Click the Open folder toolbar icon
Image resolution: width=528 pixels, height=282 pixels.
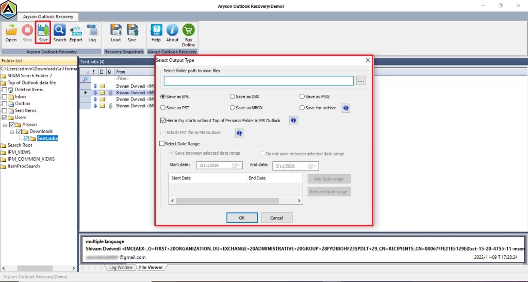pos(11,32)
